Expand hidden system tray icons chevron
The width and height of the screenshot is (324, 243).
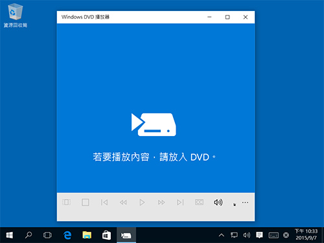222,235
